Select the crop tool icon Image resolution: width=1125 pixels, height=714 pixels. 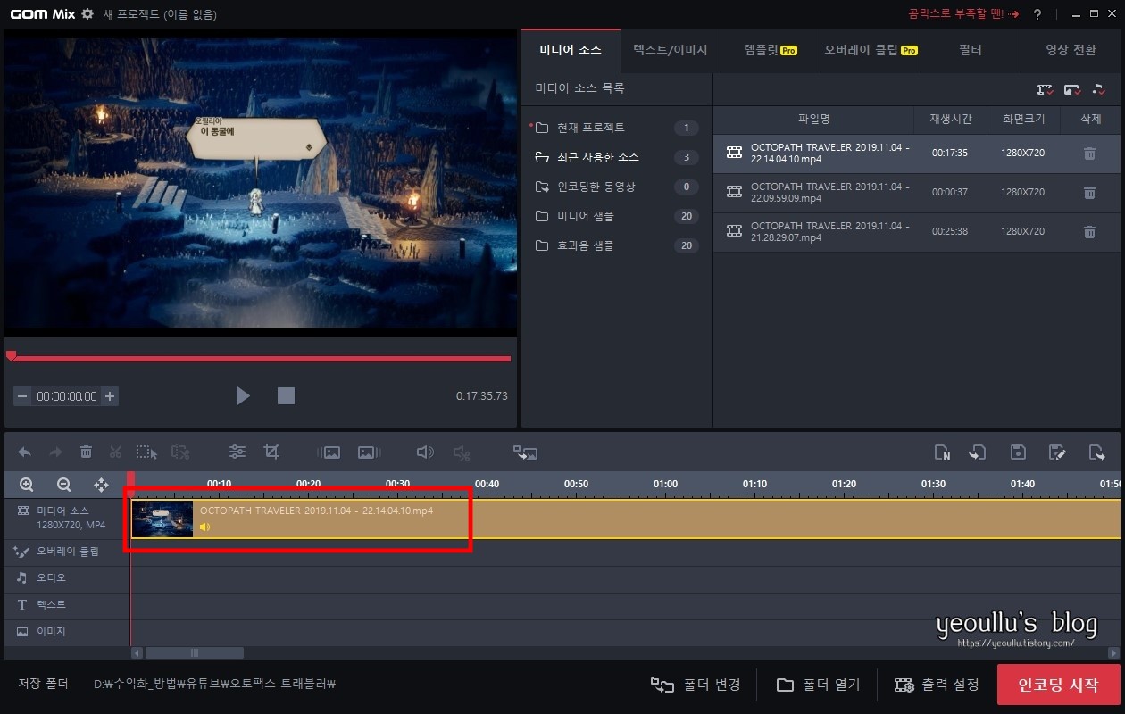tap(272, 452)
